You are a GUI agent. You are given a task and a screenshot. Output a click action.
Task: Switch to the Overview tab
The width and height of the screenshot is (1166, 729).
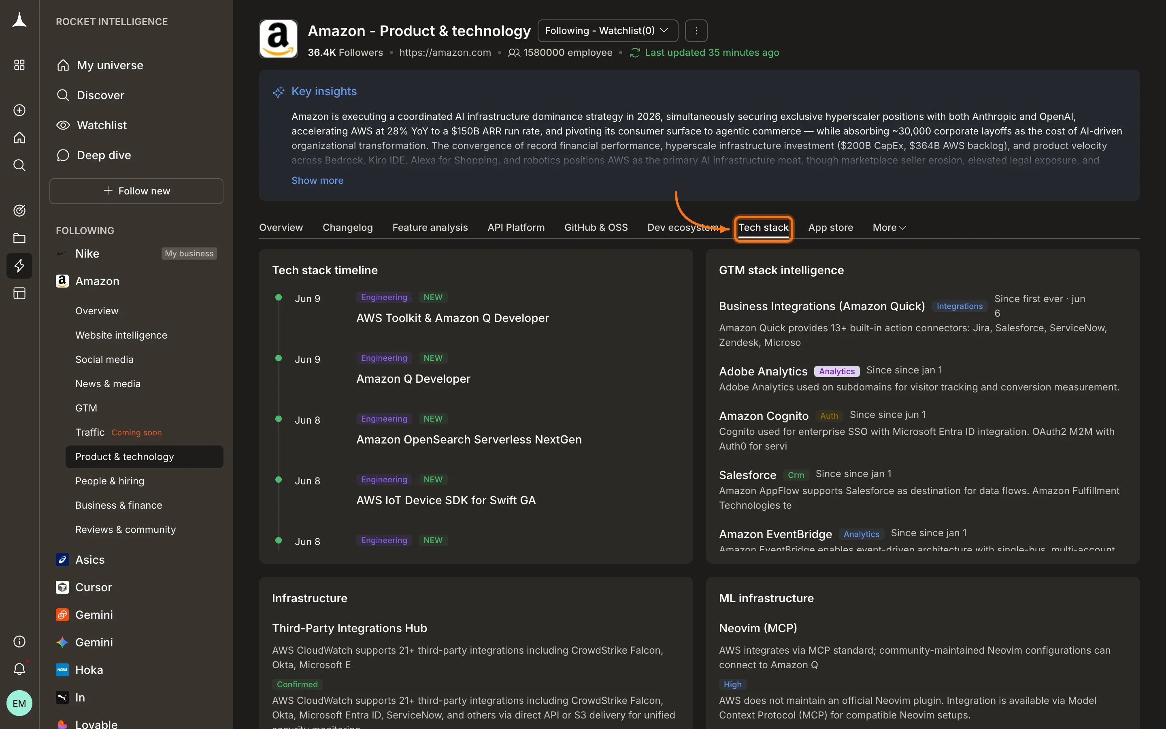pos(281,228)
